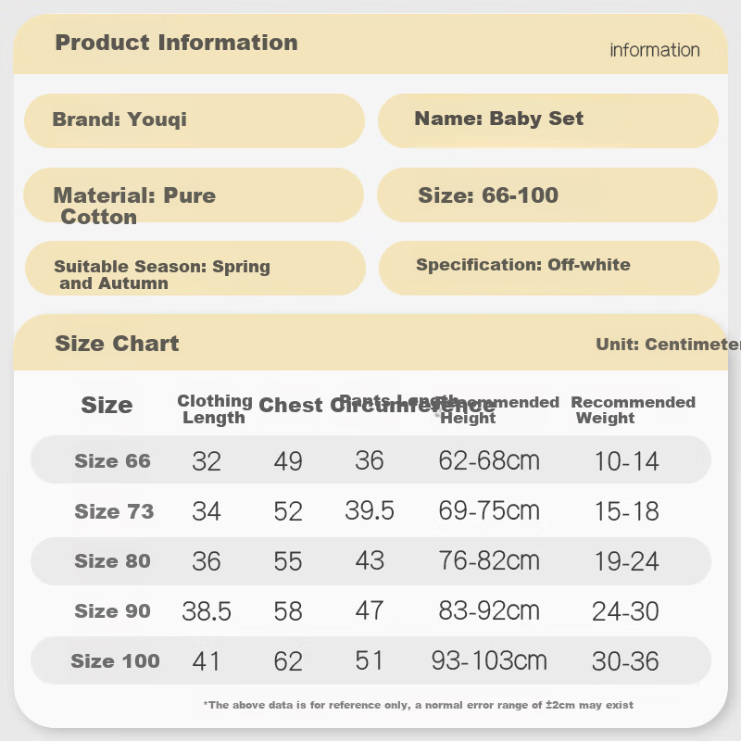Click the Size 73 row label
Image resolution: width=741 pixels, height=741 pixels.
114,511
